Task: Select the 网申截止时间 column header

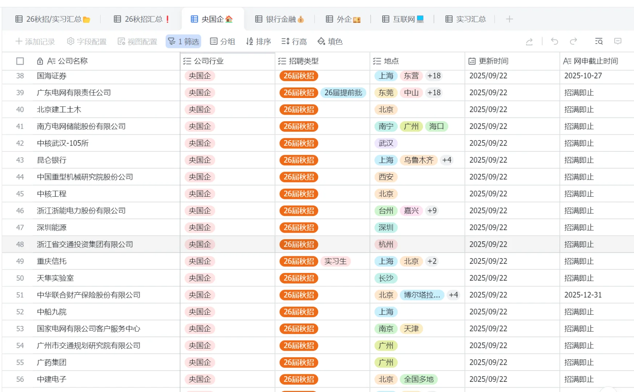Action: (x=597, y=61)
